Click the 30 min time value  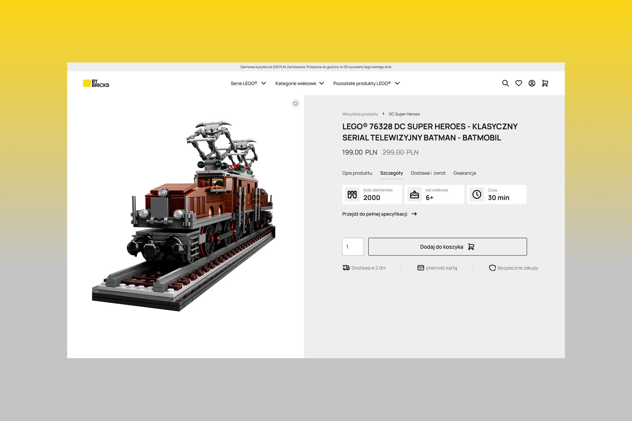tap(499, 198)
